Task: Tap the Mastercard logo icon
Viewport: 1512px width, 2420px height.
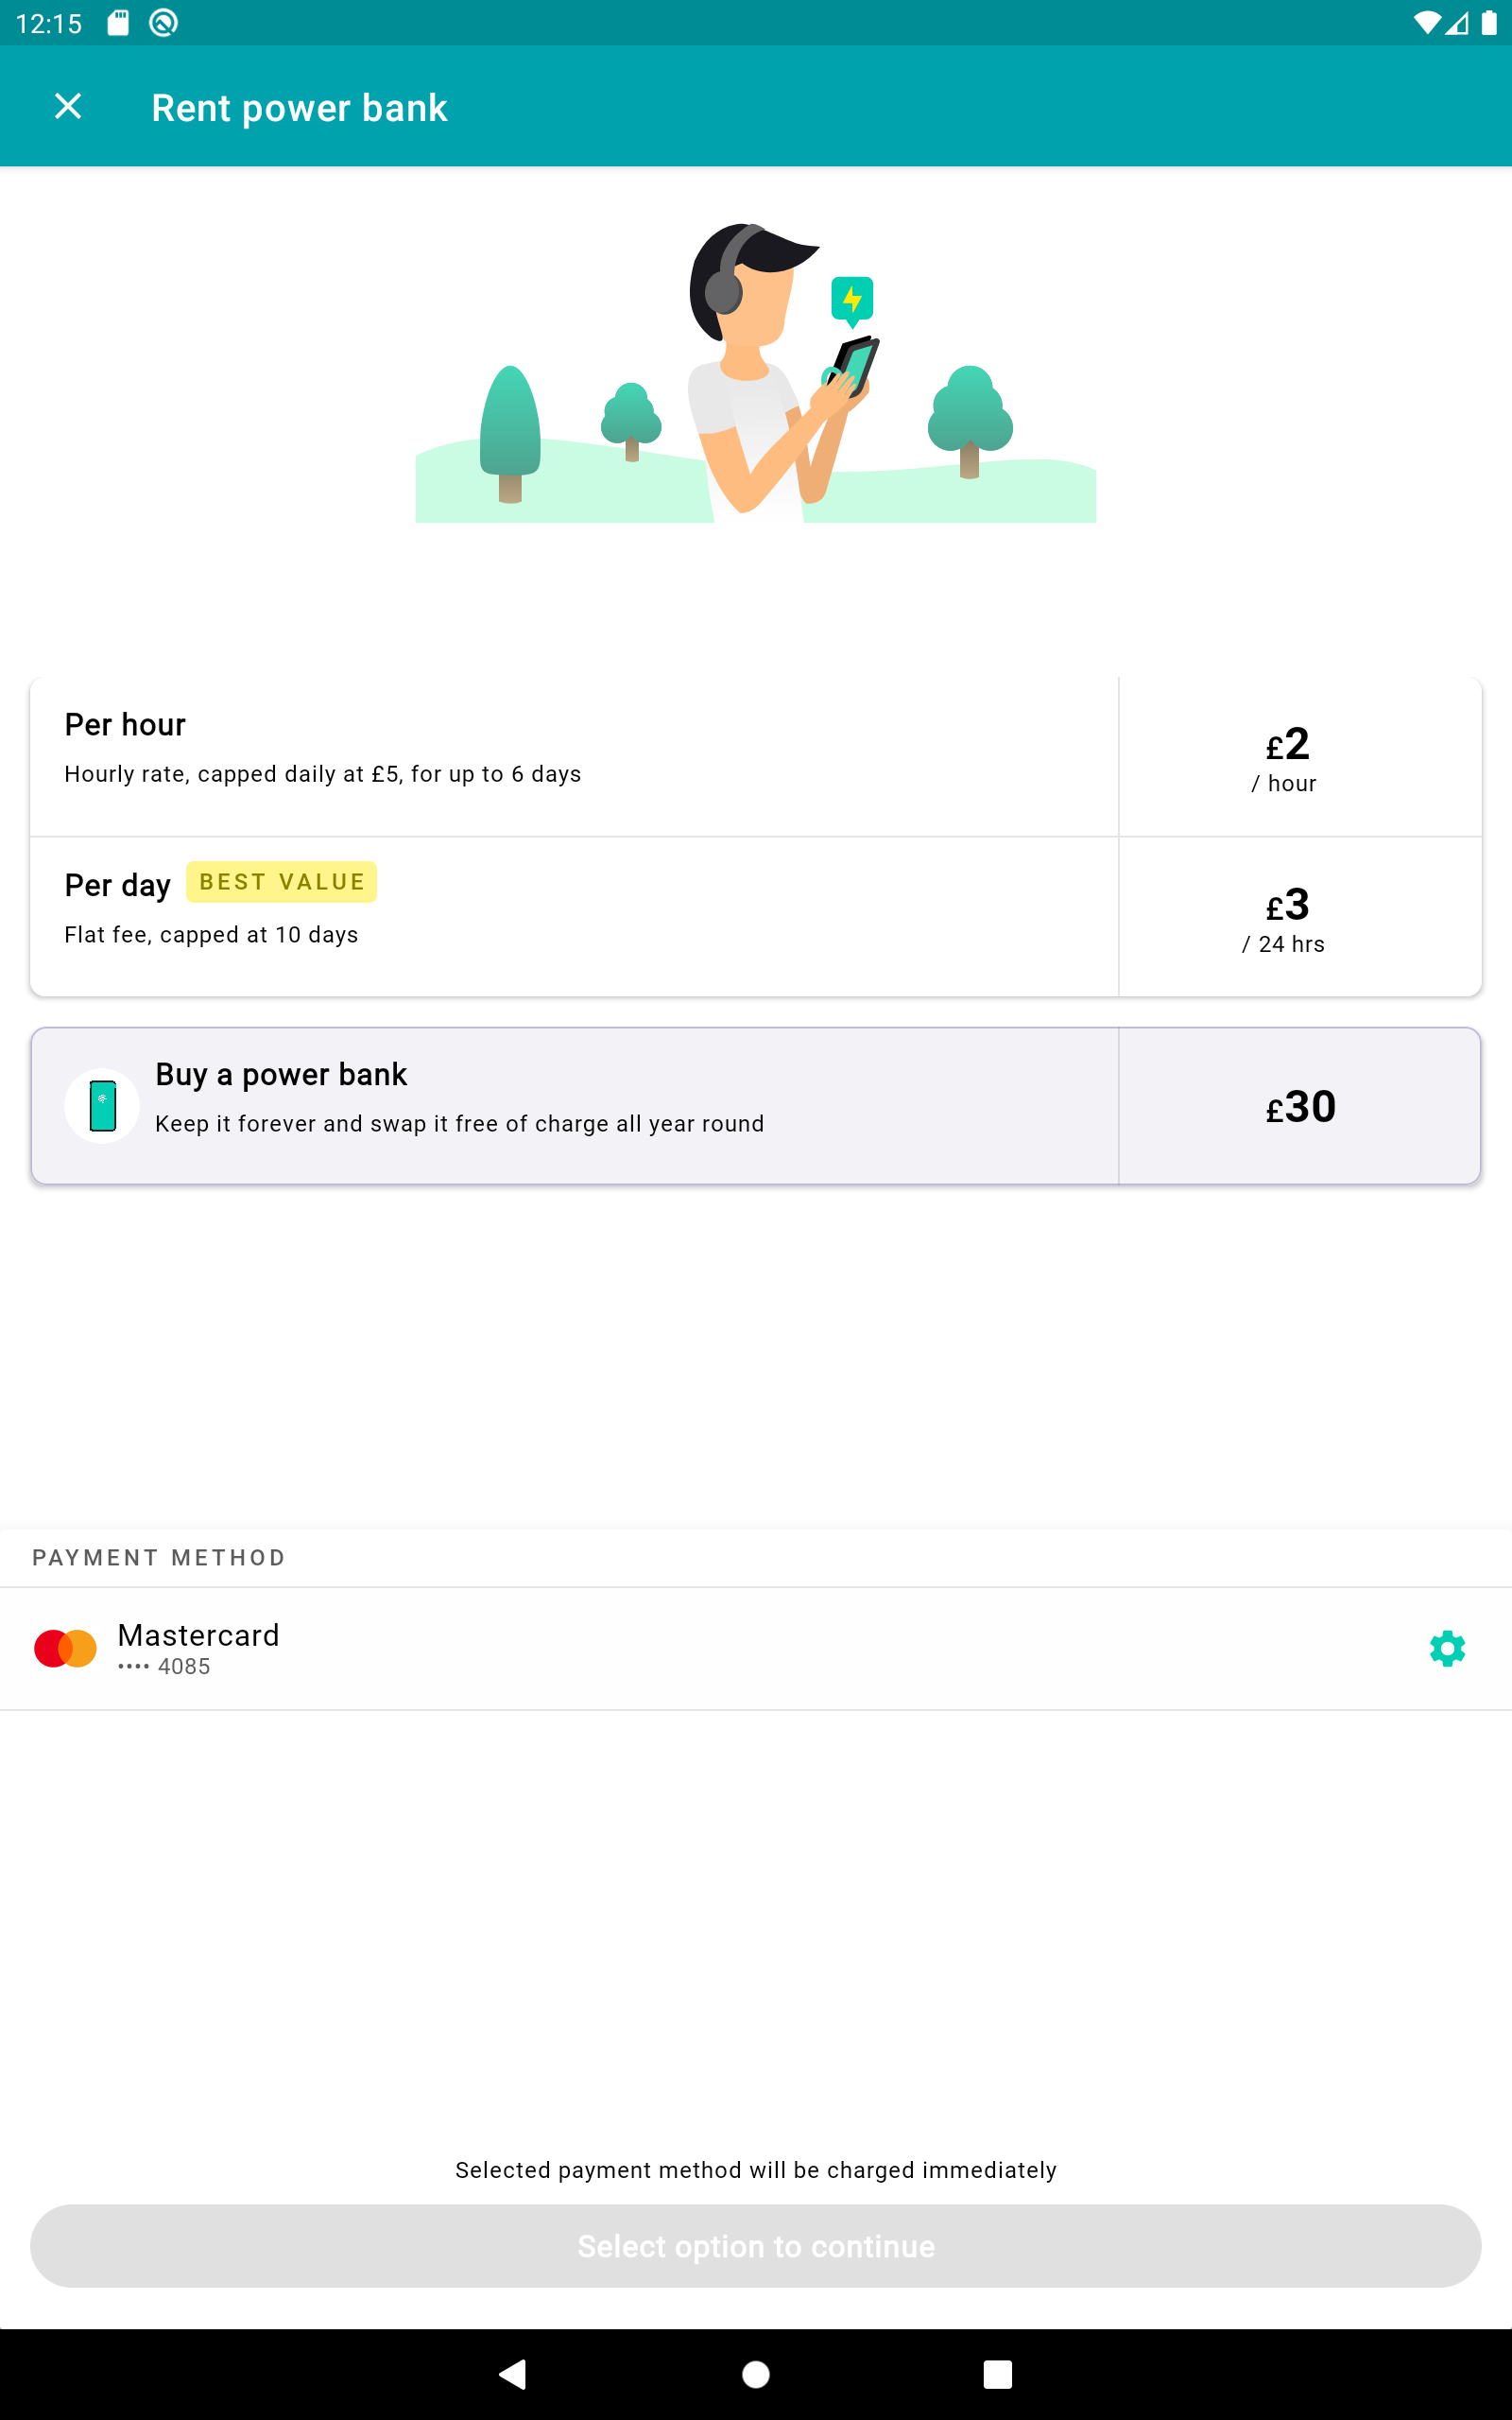Action: tap(65, 1648)
